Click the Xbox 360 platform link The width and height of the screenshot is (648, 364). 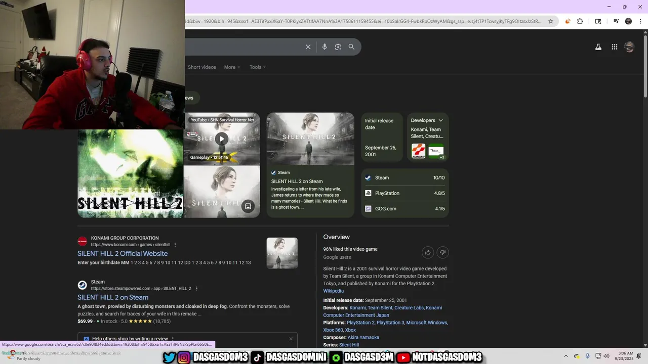[333, 330]
